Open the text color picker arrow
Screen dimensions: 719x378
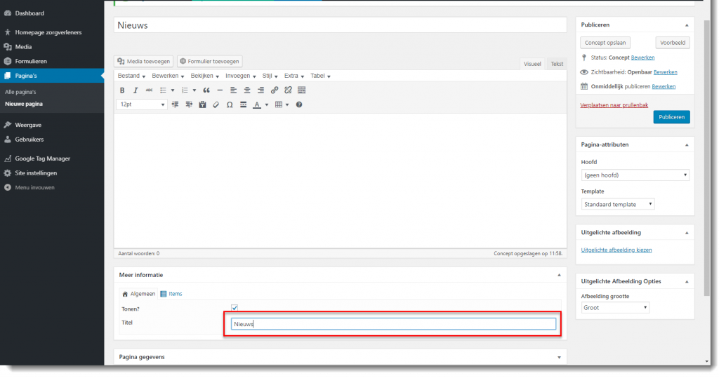click(x=266, y=105)
